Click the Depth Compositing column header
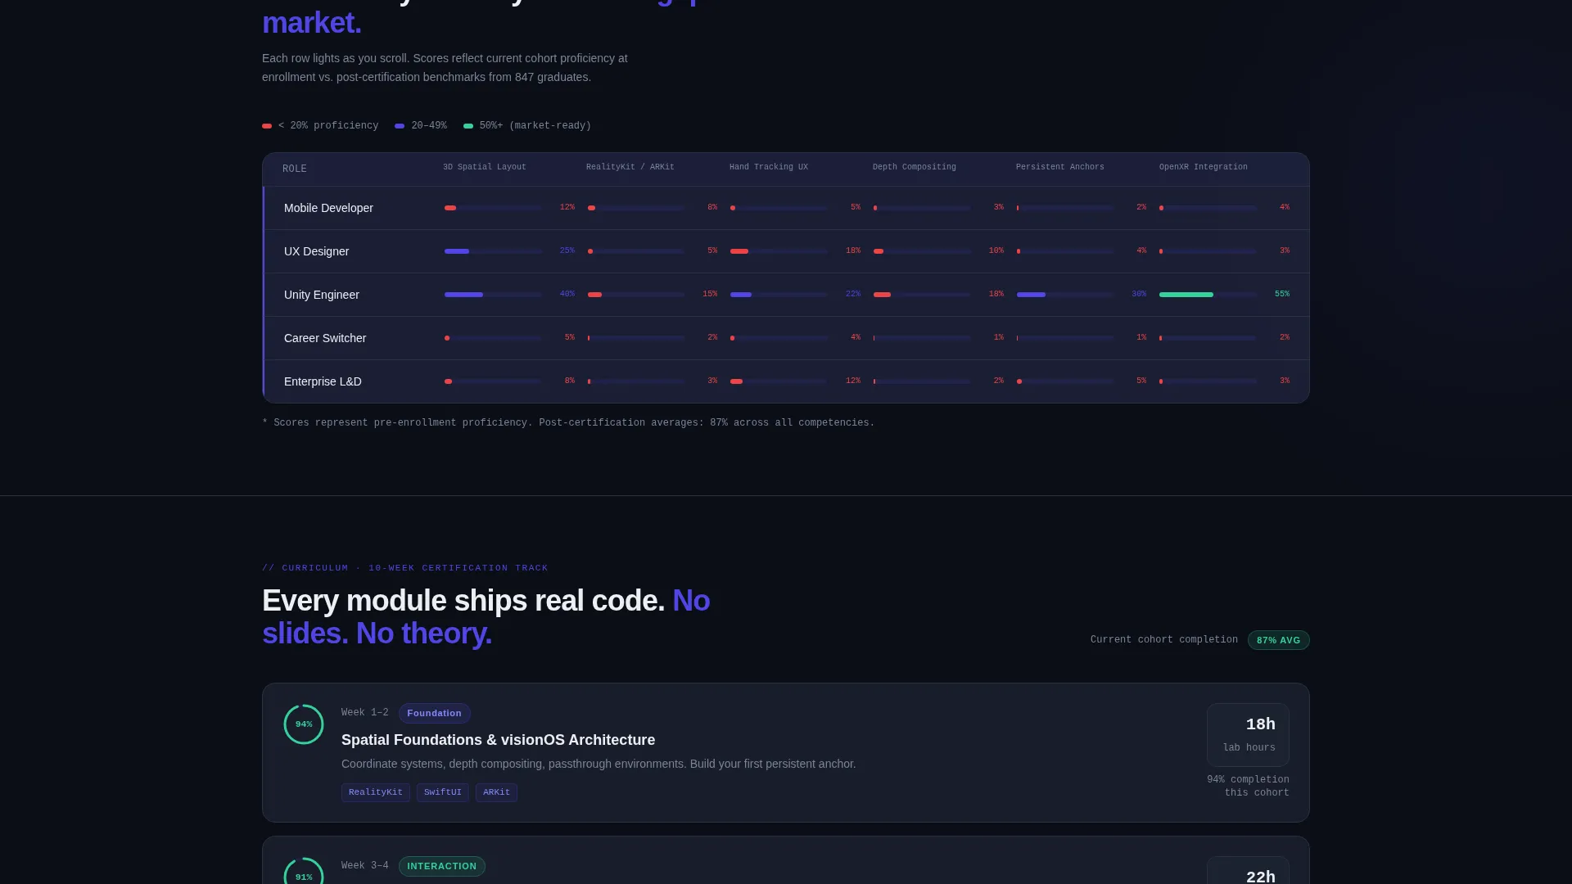The height and width of the screenshot is (884, 1572). [915, 167]
